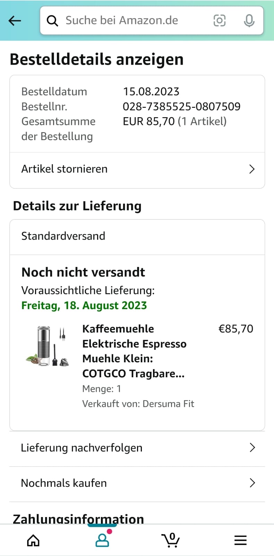274x556 pixels.
Task: Tap the search magnifier icon
Action: (x=52, y=21)
